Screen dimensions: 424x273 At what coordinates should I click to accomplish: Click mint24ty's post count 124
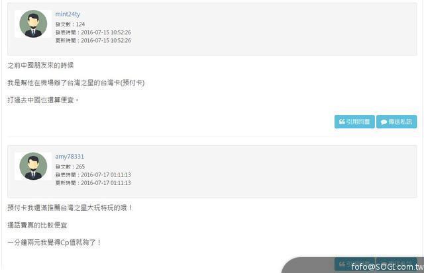click(80, 24)
